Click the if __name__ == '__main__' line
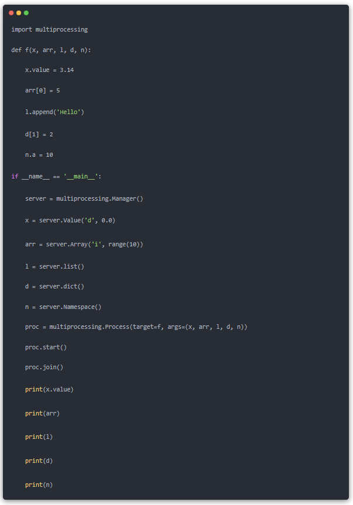The height and width of the screenshot is (505, 353). pyautogui.click(x=57, y=176)
